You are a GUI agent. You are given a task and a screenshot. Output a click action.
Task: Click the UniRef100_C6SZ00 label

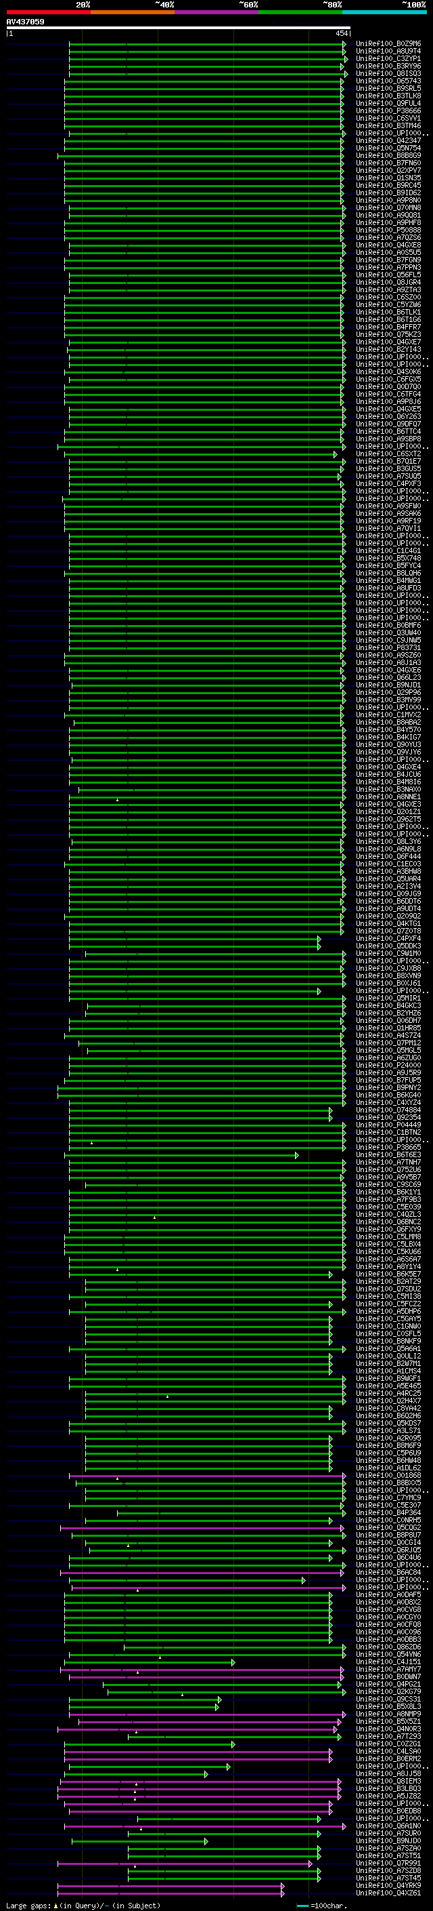[388, 298]
